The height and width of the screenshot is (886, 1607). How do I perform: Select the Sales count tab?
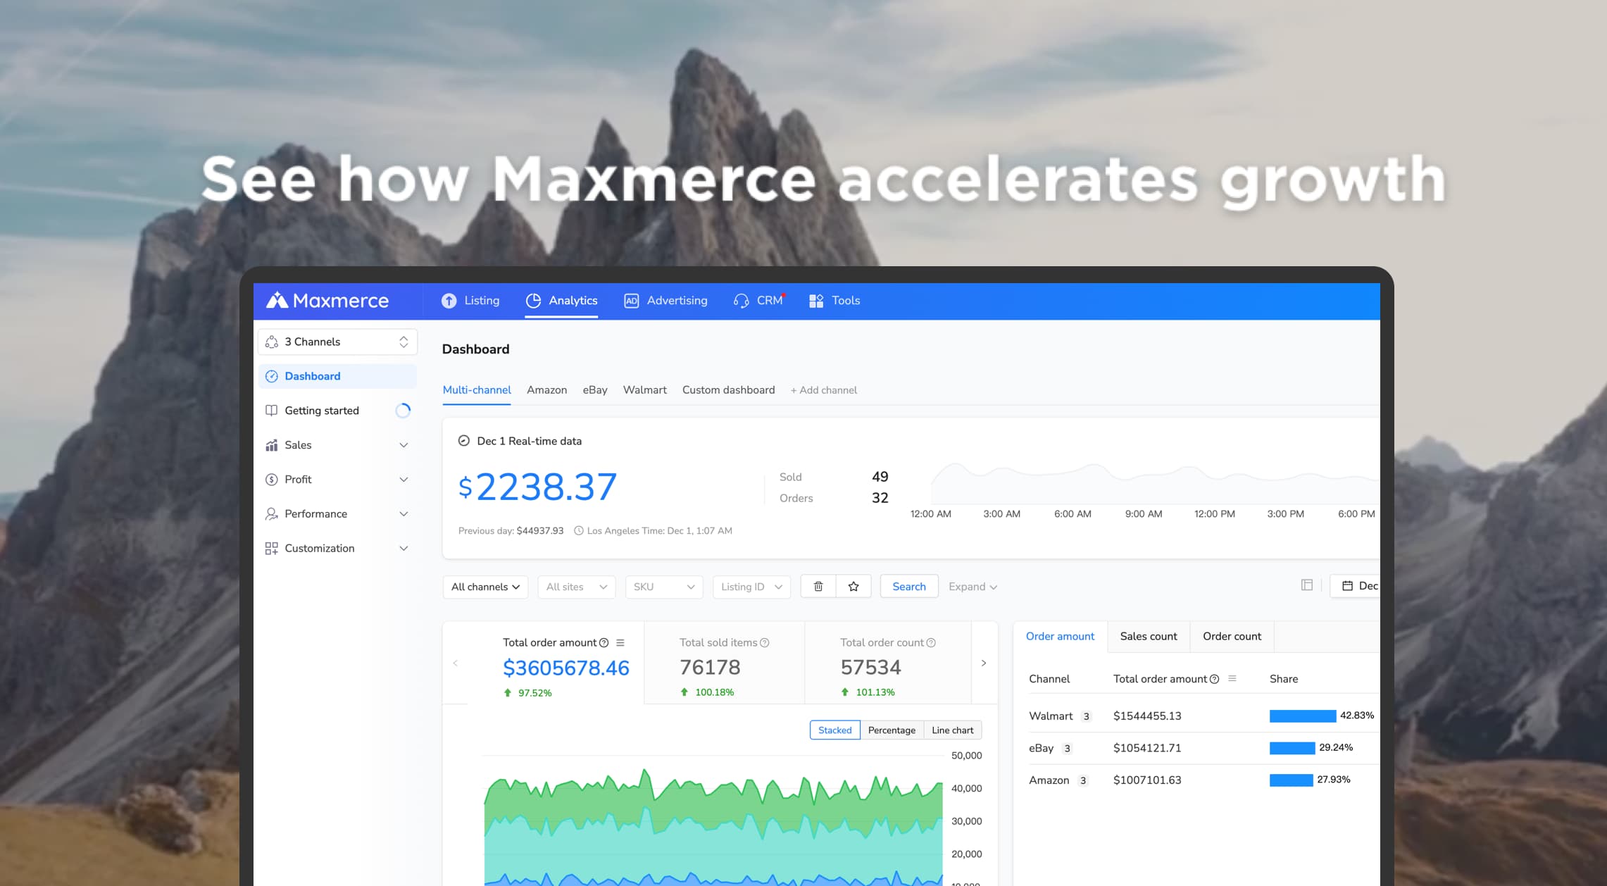coord(1148,637)
